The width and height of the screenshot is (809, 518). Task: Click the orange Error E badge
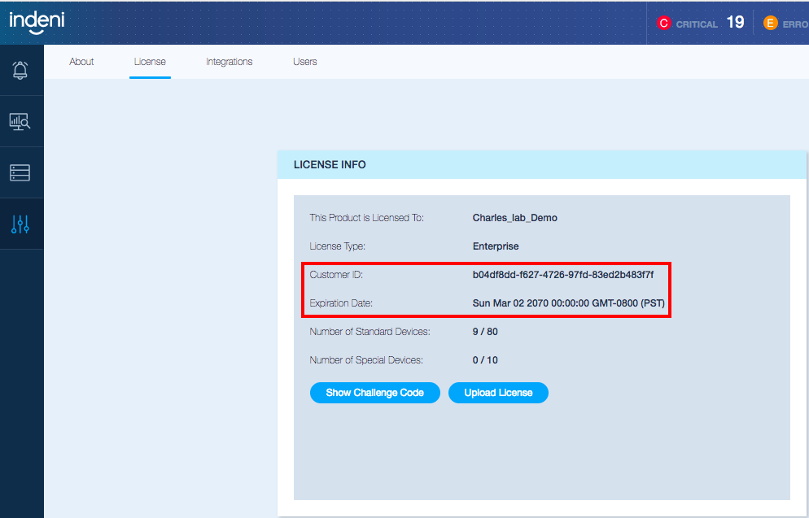pyautogui.click(x=771, y=24)
